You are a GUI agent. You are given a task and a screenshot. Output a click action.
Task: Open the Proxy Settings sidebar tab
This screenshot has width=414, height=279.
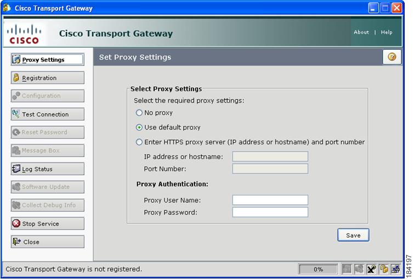click(48, 59)
